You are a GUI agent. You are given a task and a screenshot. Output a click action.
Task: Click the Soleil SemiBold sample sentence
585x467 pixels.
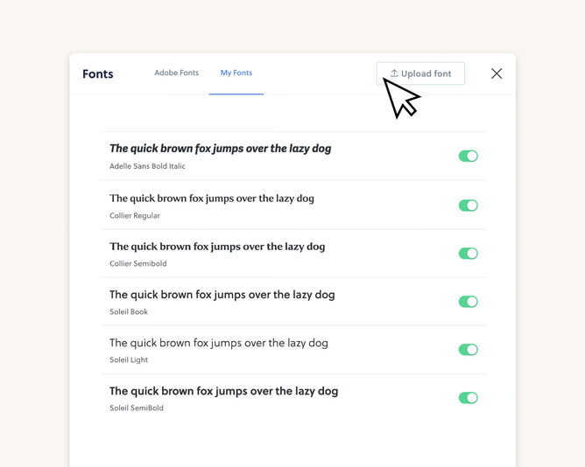pos(223,391)
